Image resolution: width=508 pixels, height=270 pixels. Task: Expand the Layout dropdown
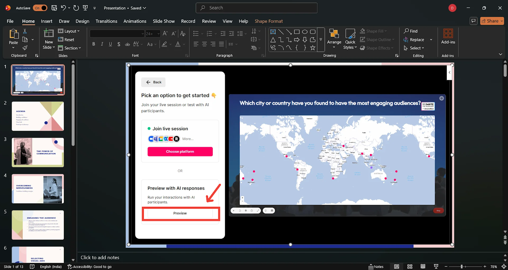click(x=69, y=31)
